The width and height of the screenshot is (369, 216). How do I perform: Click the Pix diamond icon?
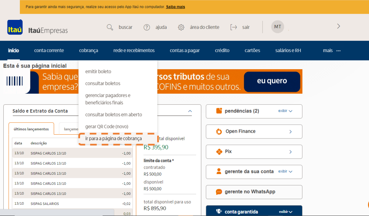pos(219,152)
